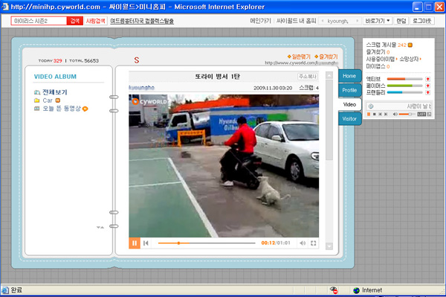Click the orange icon beside Car folder

(x=58, y=100)
